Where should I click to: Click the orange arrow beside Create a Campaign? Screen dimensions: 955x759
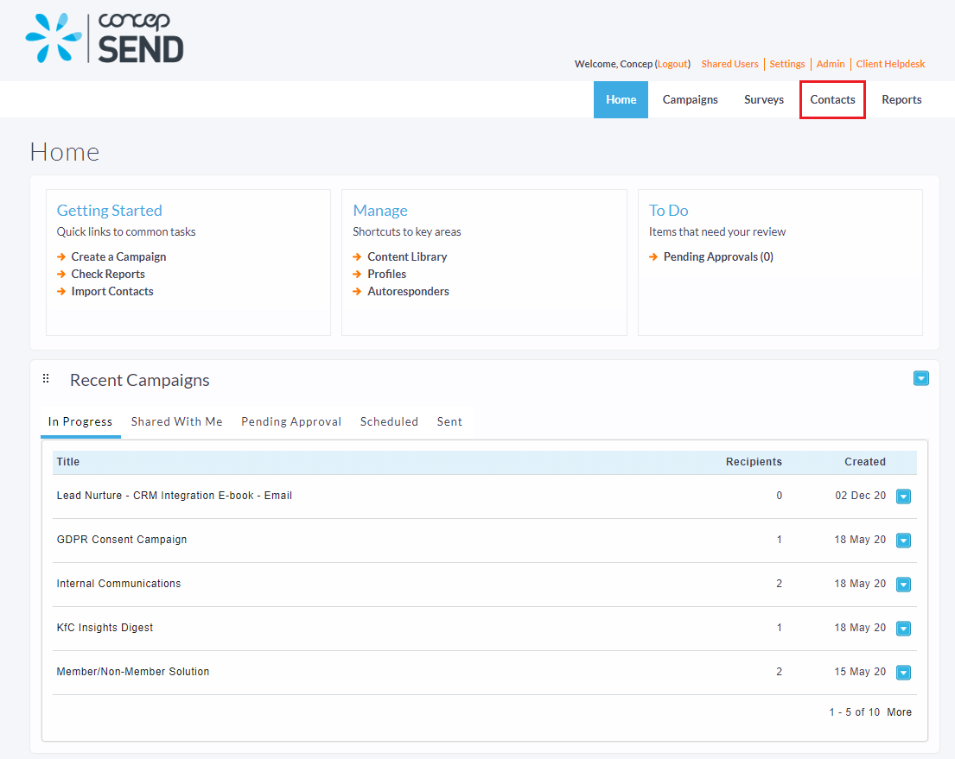[60, 256]
